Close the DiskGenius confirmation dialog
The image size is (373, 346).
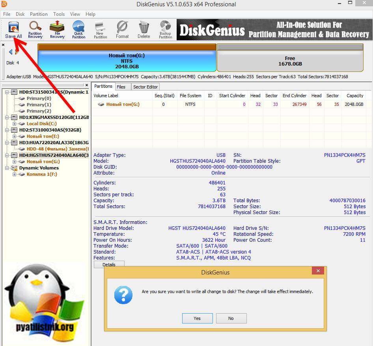pos(317,272)
